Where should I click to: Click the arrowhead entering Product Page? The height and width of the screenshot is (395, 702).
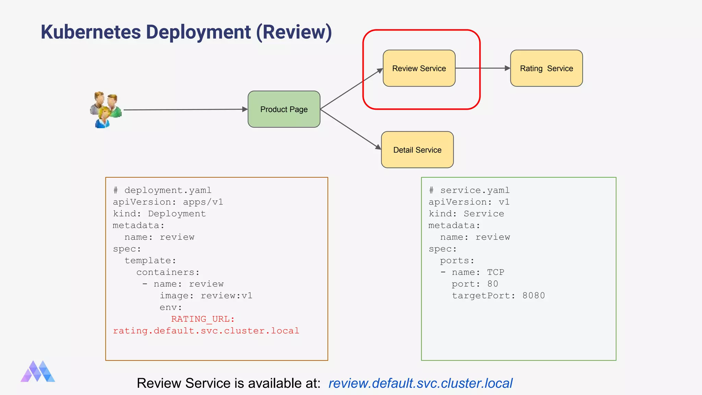245,109
